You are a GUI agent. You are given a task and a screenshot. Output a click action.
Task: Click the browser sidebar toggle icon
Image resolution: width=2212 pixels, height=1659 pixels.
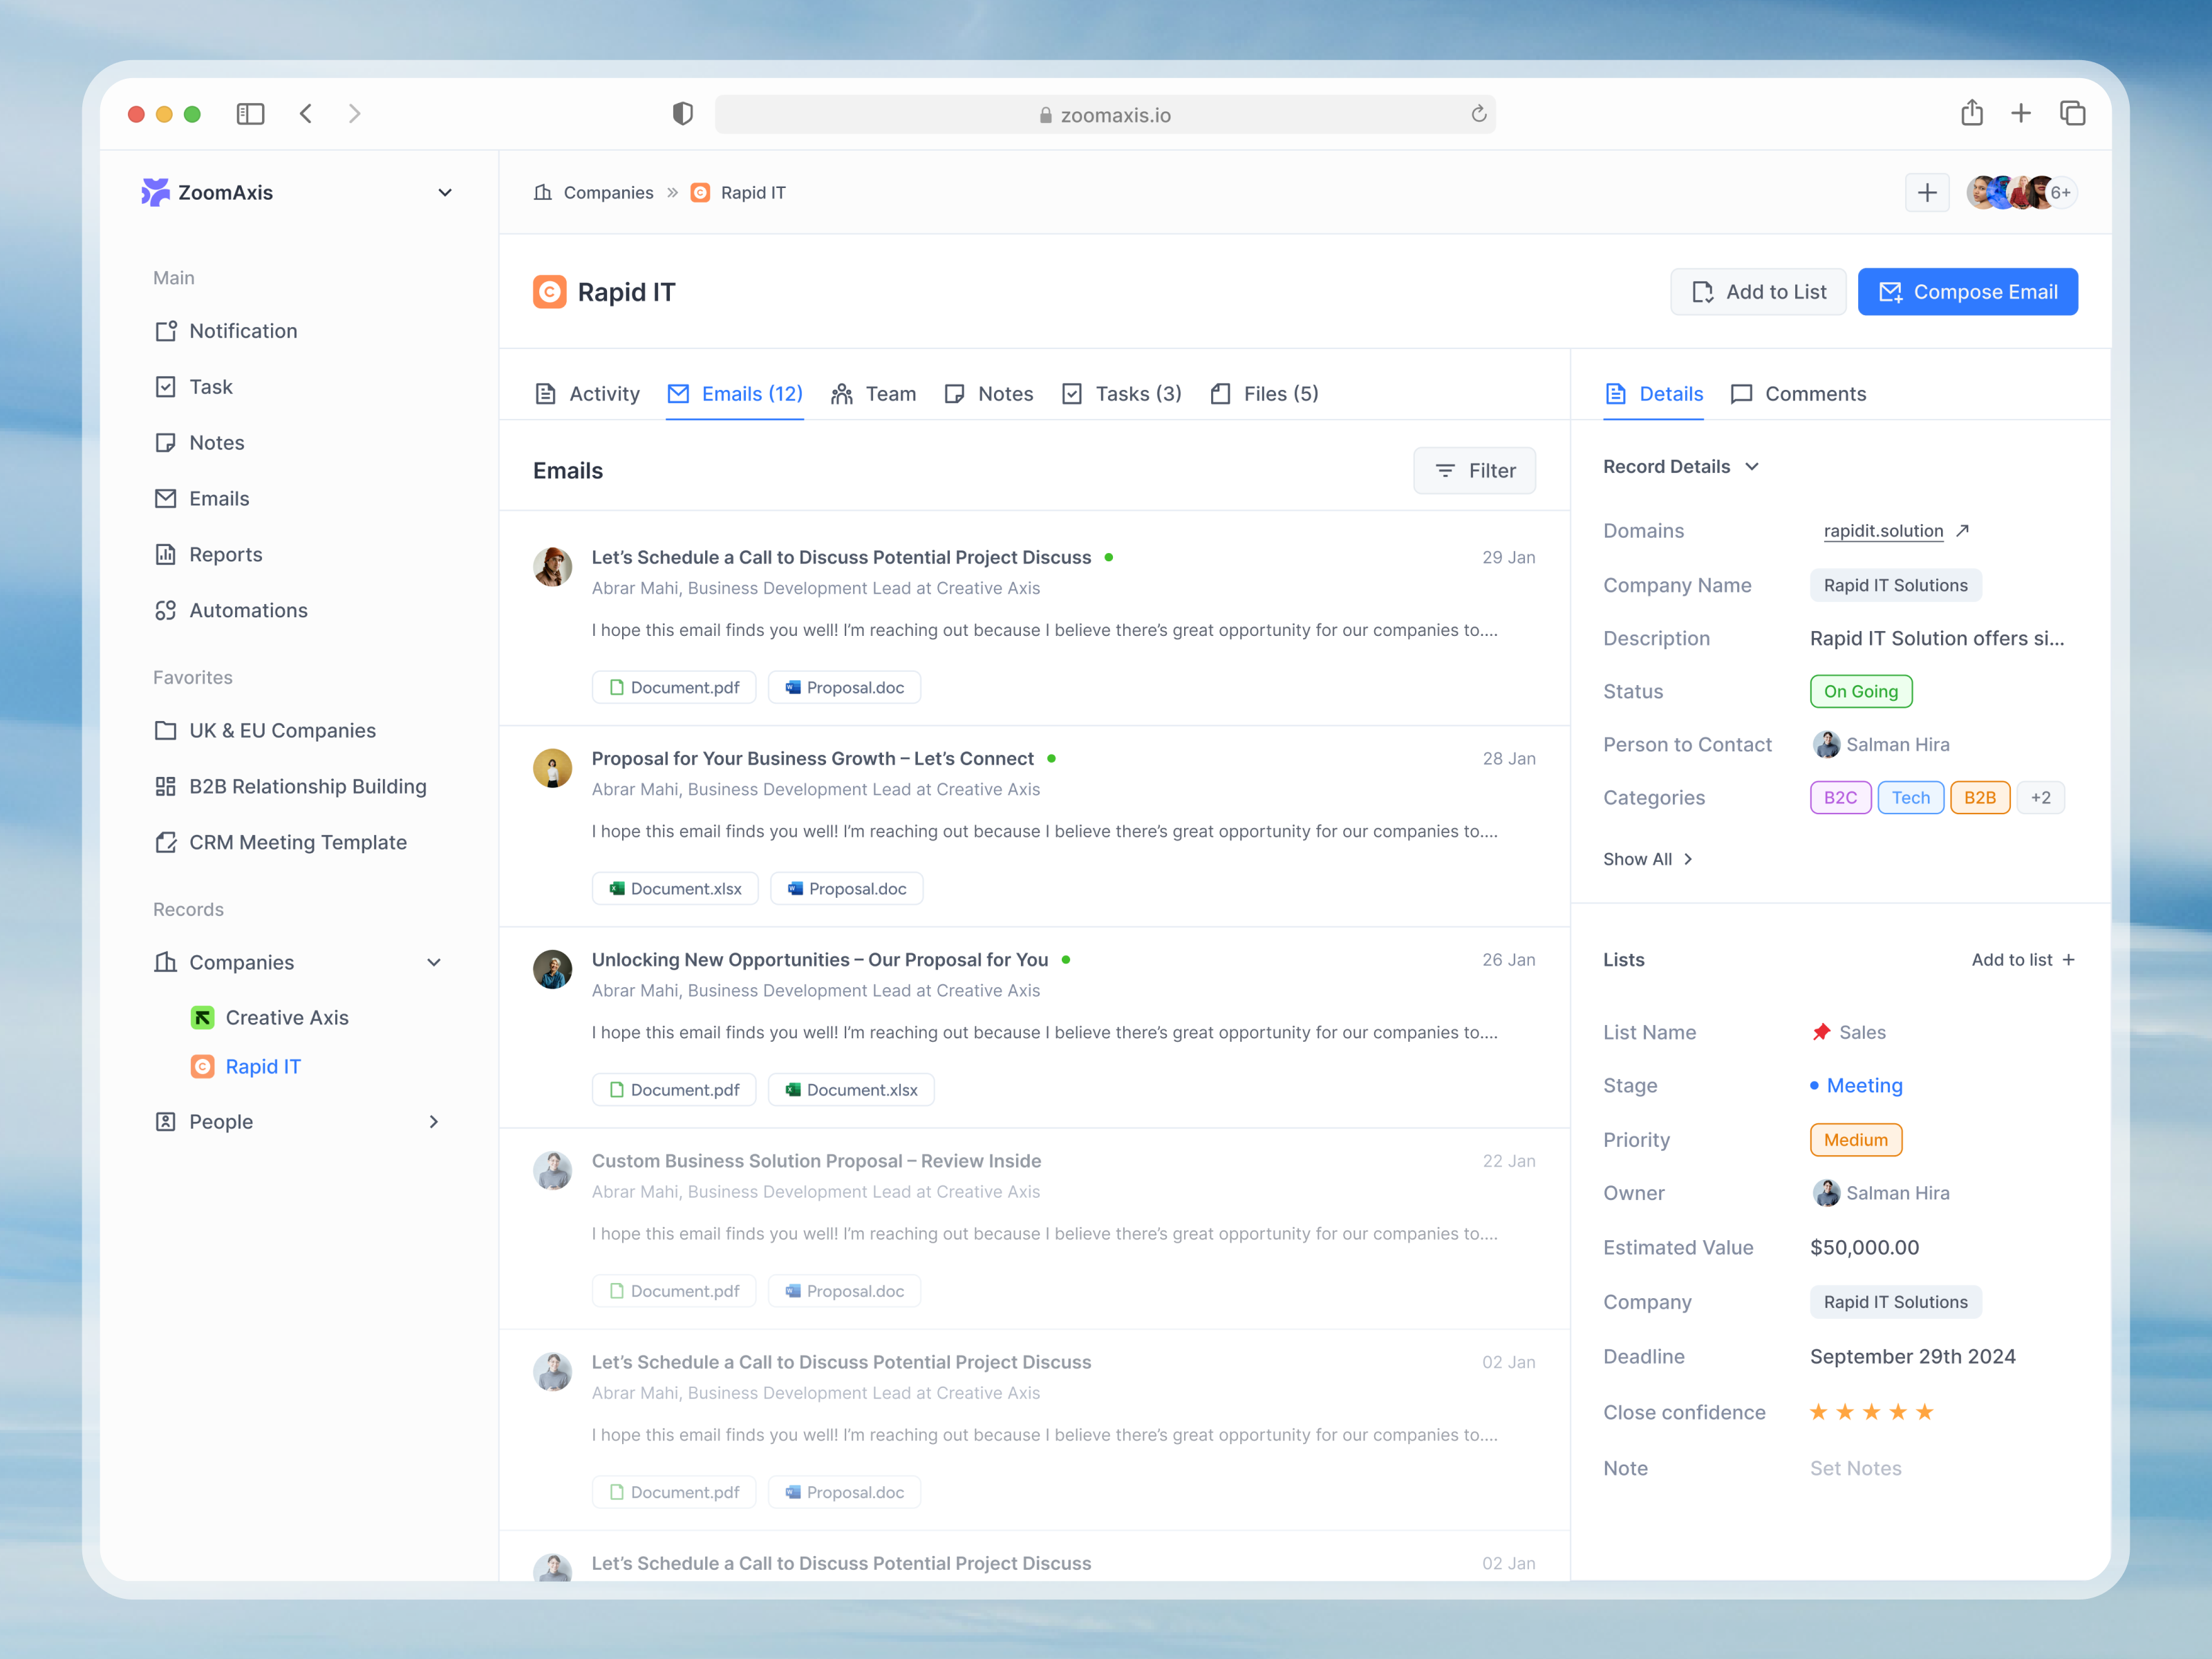coord(250,114)
